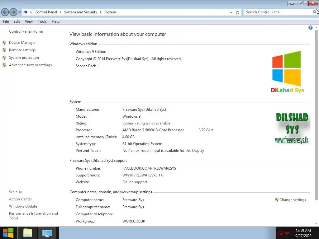Open Action Center link
Image resolution: width=319 pixels, height=239 pixels.
point(20,199)
